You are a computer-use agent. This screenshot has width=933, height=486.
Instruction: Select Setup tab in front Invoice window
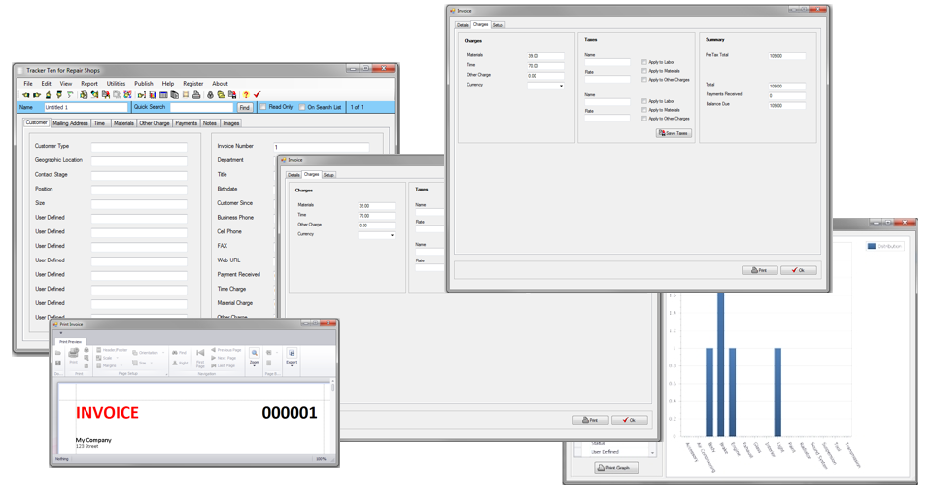click(x=498, y=25)
